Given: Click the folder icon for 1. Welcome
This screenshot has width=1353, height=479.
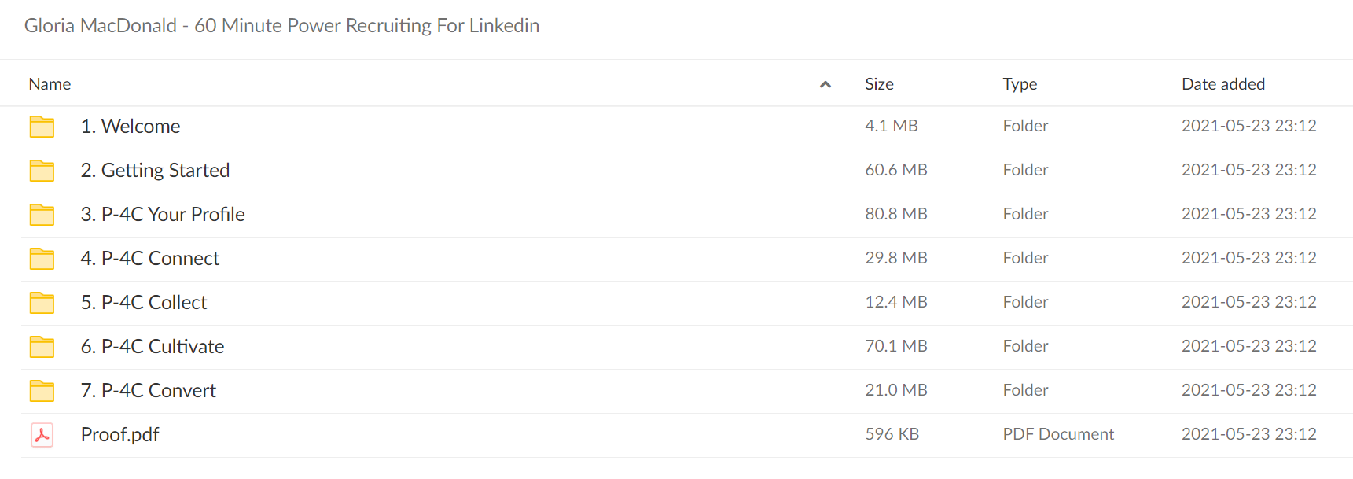Looking at the screenshot, I should (42, 127).
